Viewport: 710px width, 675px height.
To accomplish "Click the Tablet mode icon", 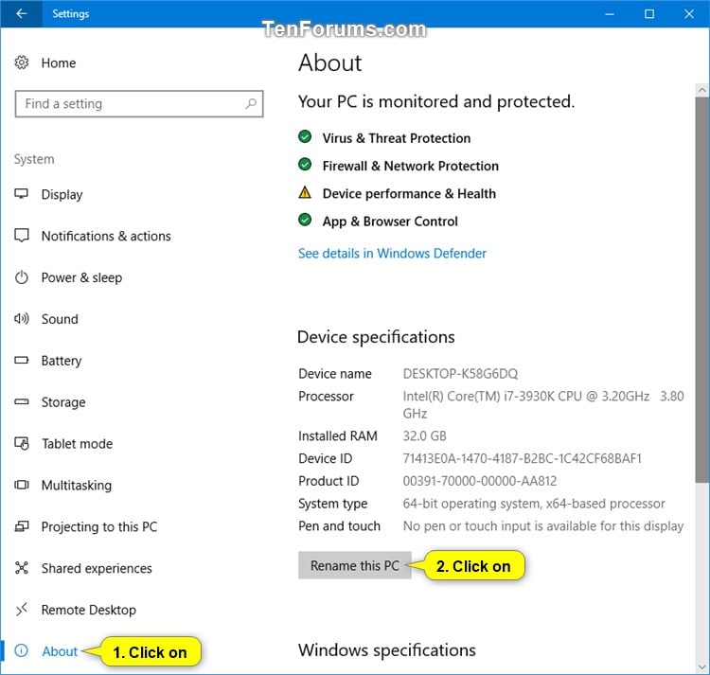I will pos(21,443).
